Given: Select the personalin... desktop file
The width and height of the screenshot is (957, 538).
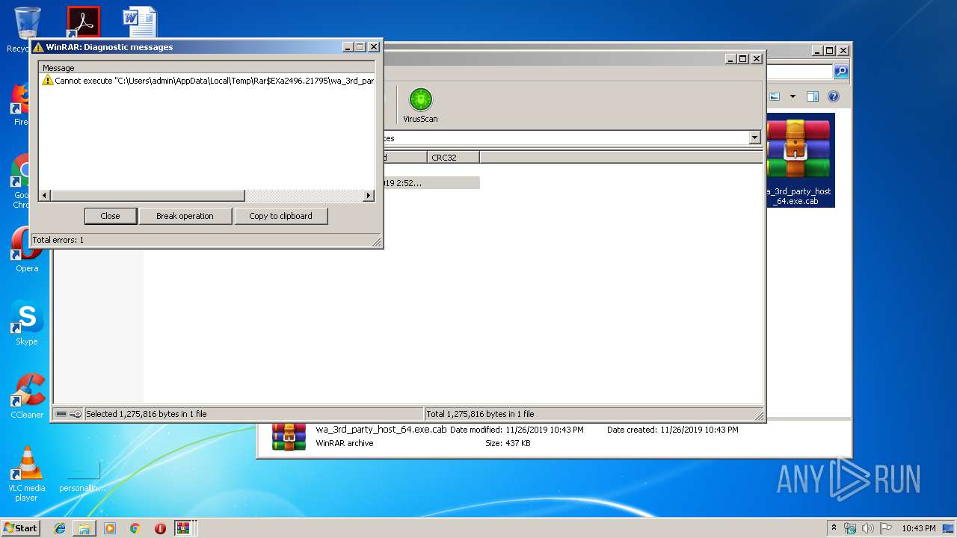Looking at the screenshot, I should tap(83, 476).
